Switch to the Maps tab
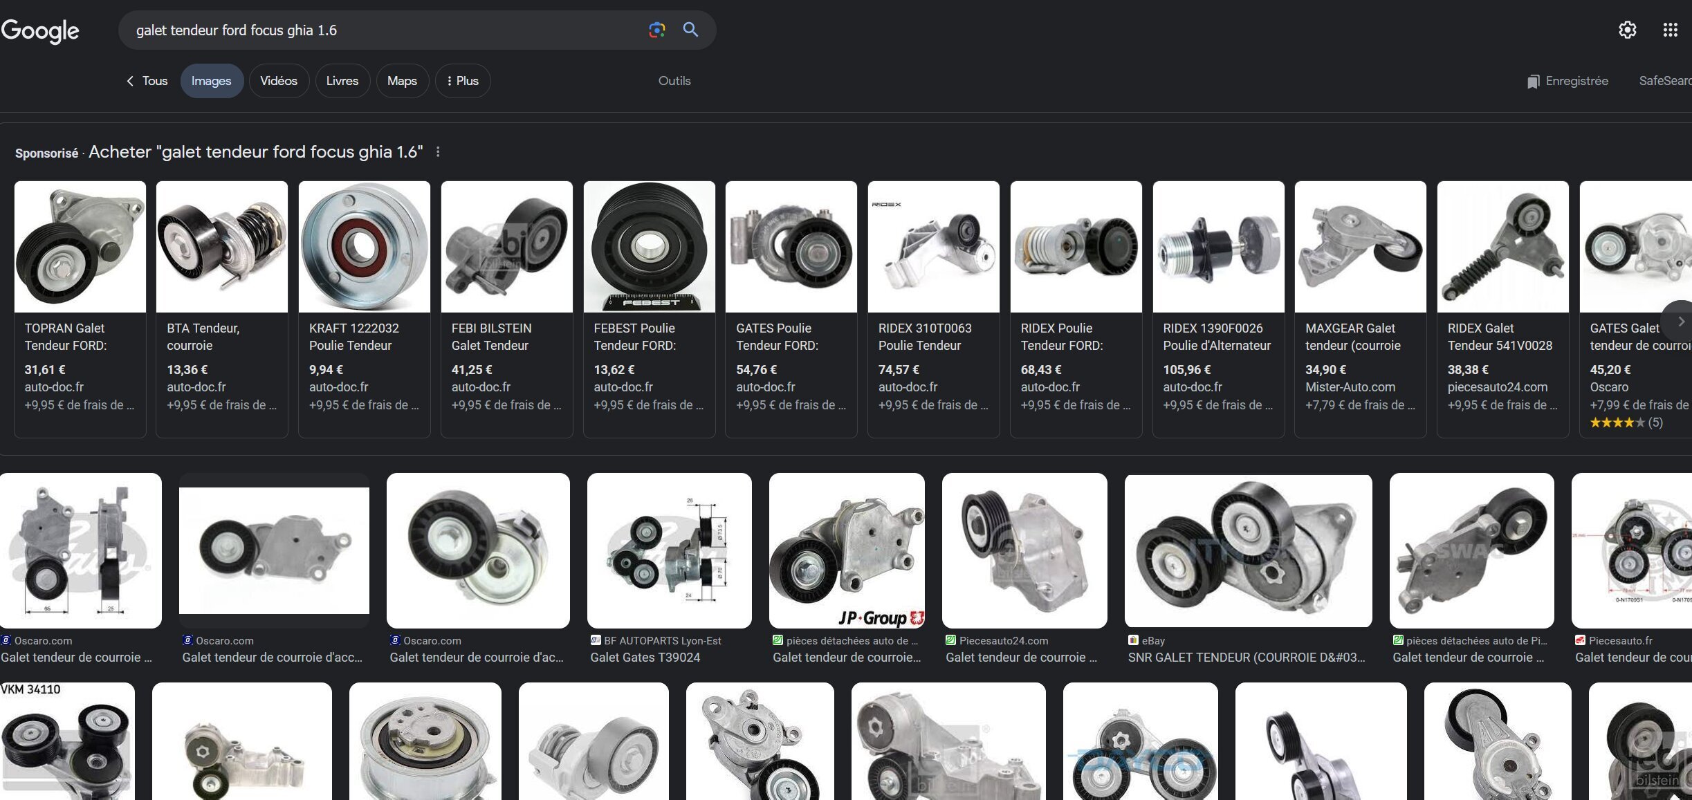The image size is (1692, 800). (x=402, y=81)
